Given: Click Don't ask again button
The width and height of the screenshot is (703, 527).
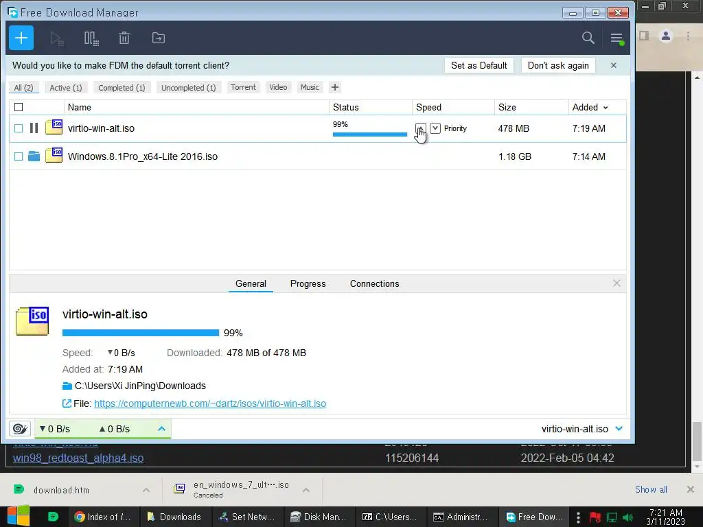Looking at the screenshot, I should pos(558,65).
